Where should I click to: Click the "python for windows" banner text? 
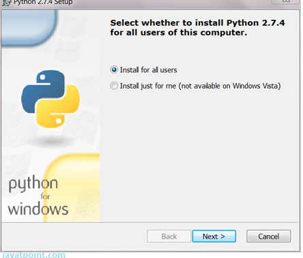(38, 195)
